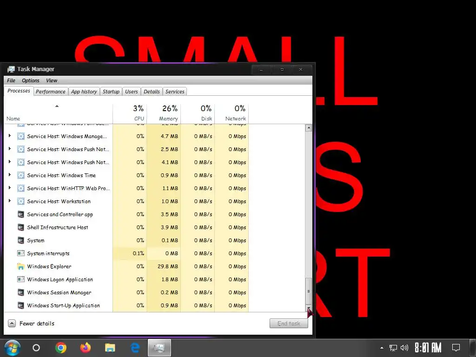Open the Action Center notification icon
The height and width of the screenshot is (357, 476).
pyautogui.click(x=456, y=348)
